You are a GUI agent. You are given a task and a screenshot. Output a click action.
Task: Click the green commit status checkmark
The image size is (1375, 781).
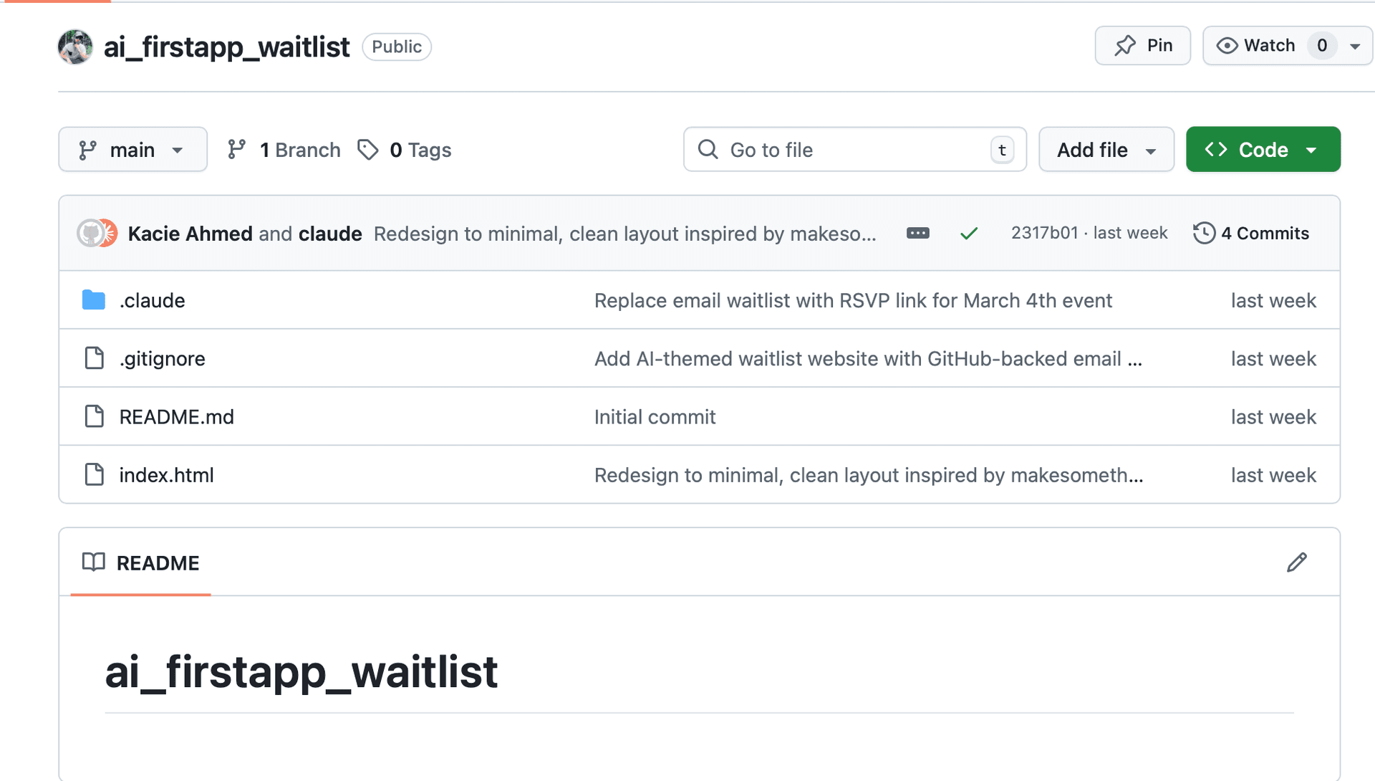[969, 234]
